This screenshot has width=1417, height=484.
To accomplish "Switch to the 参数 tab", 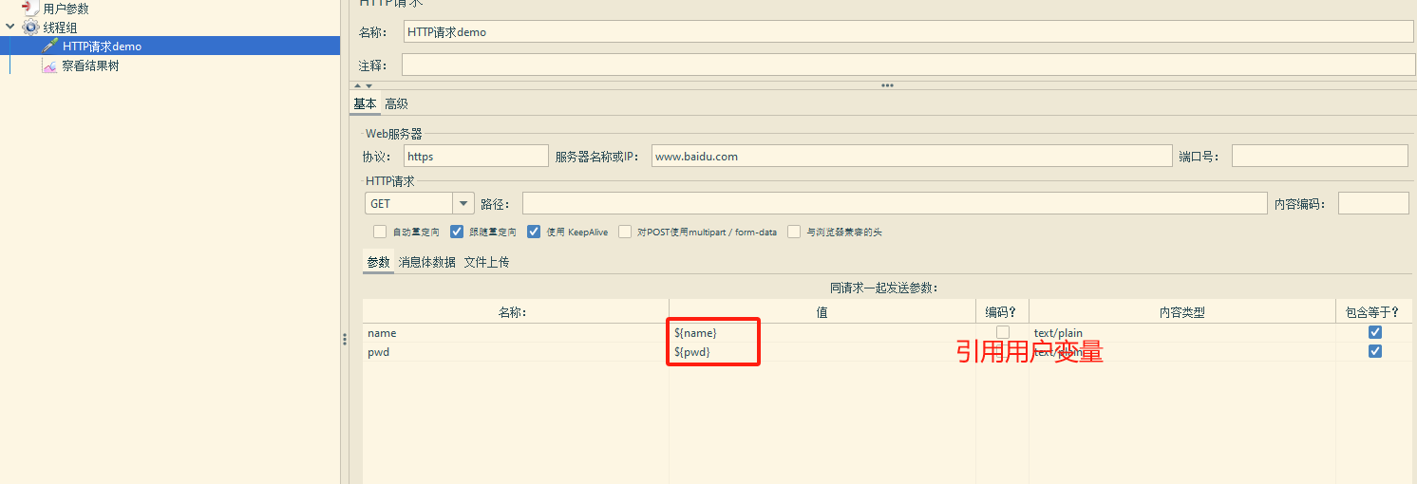I will coord(378,262).
